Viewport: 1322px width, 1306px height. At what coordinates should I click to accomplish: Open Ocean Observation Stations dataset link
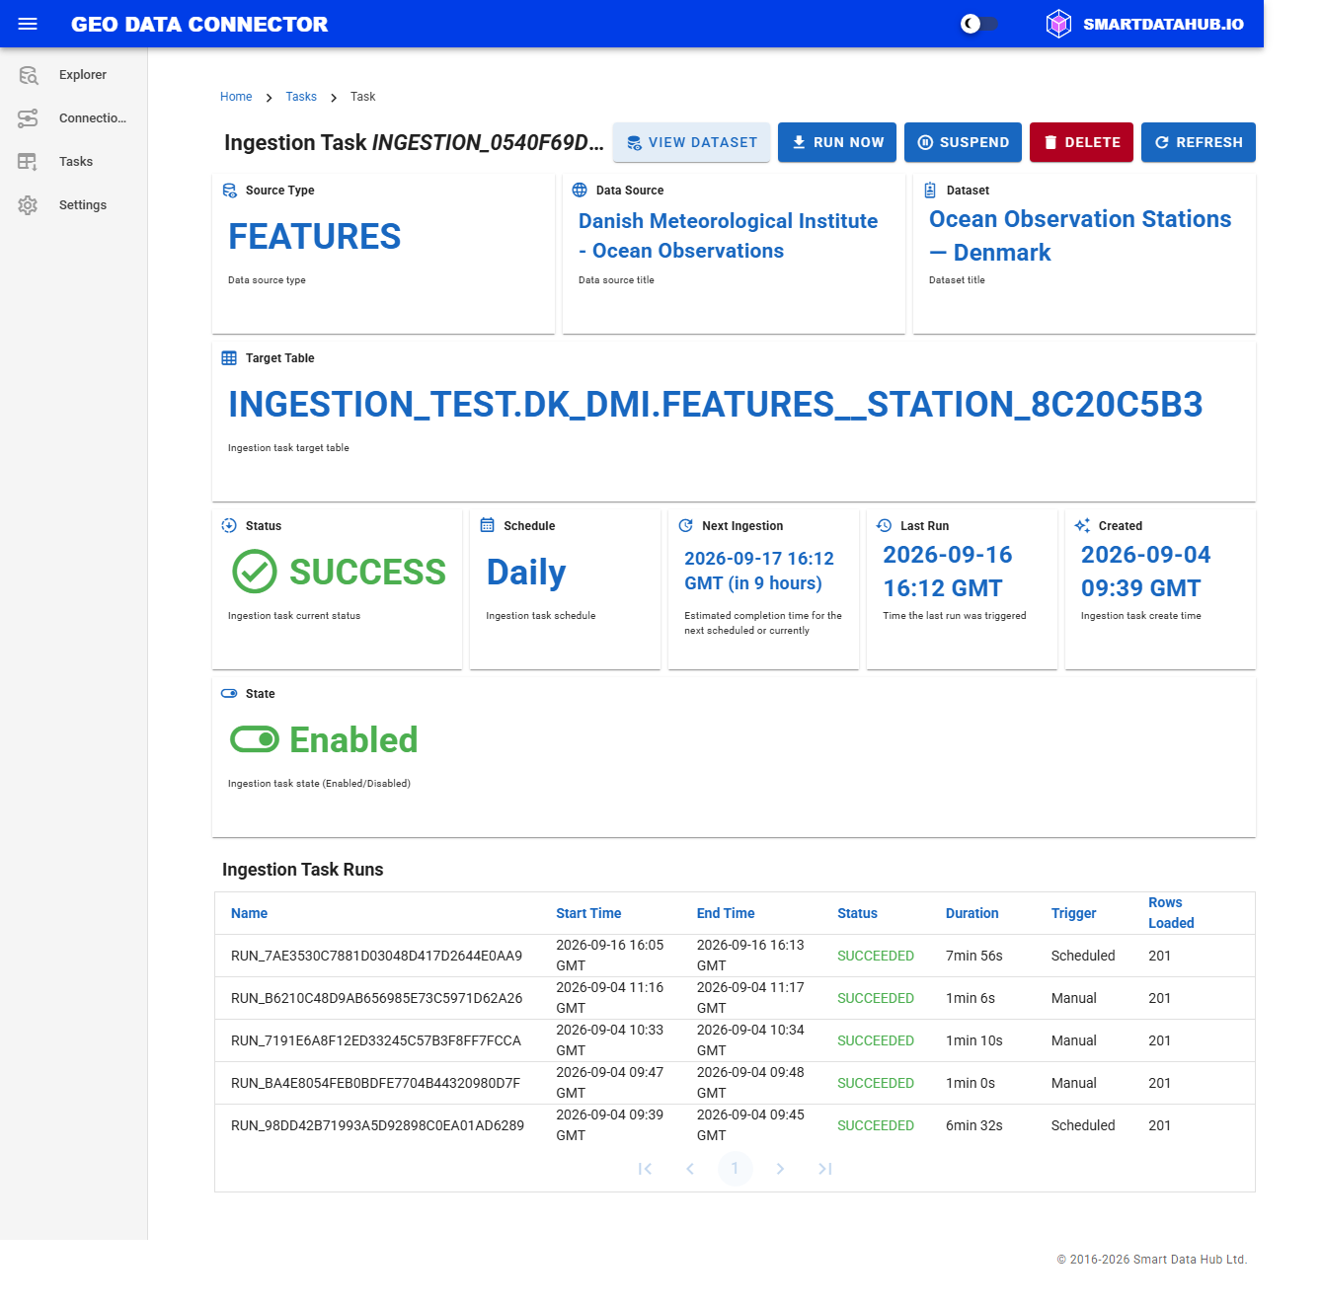[1080, 236]
